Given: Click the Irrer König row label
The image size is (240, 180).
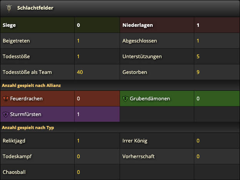Looking at the screenshot, I should [135, 141].
